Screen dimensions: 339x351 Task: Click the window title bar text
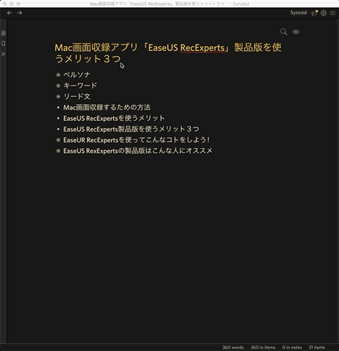click(x=169, y=4)
